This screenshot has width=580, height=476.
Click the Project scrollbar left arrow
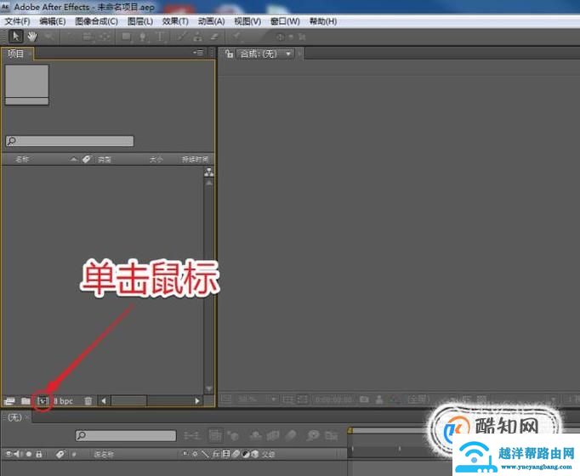(104, 401)
